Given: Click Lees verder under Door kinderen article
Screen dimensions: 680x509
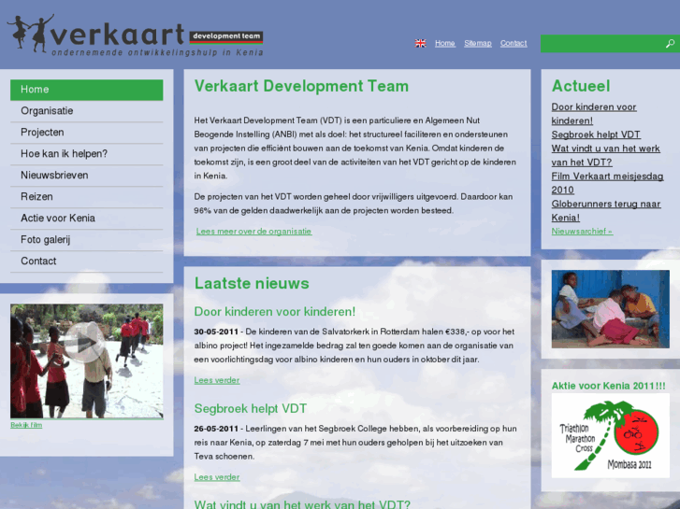Looking at the screenshot, I should [217, 380].
